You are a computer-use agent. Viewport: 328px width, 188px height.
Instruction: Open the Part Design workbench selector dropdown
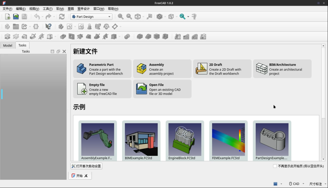[x=91, y=17]
